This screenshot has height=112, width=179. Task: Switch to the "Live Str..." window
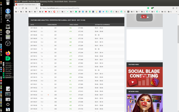click(8, 75)
